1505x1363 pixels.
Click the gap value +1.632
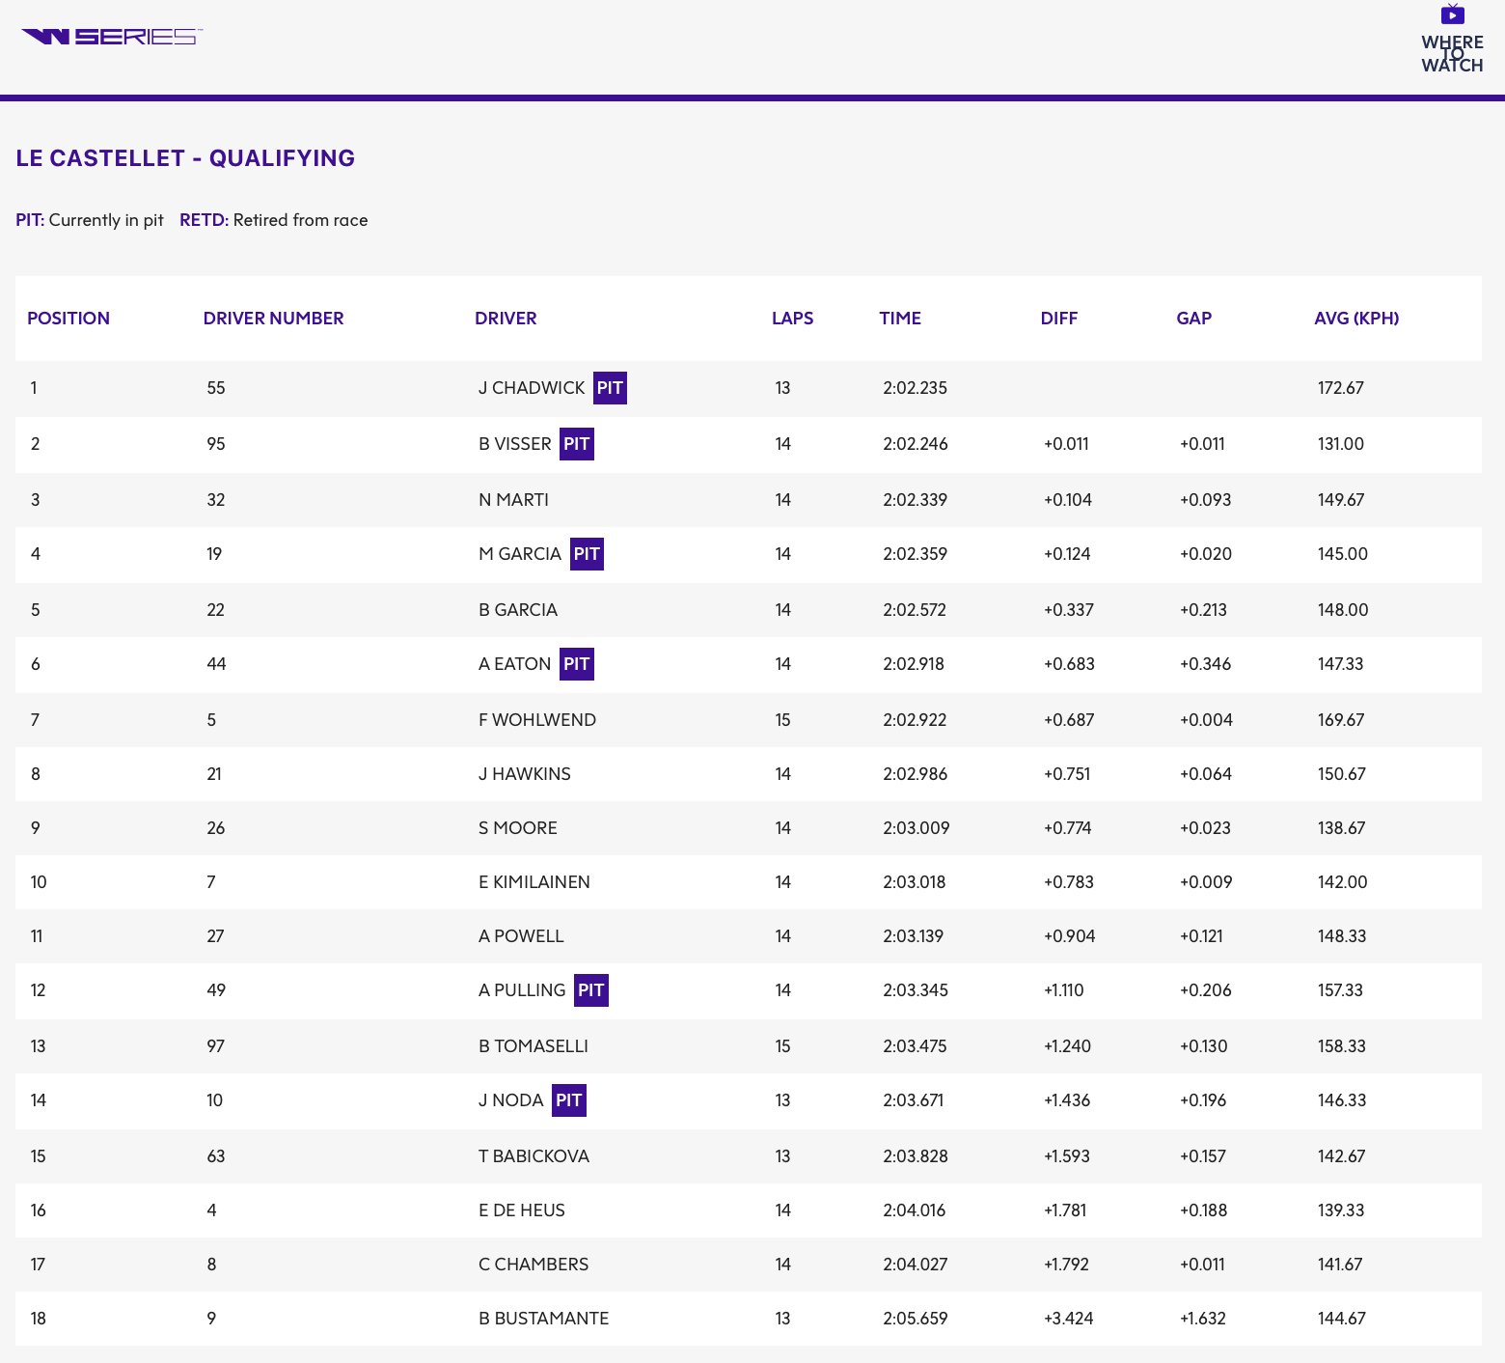[x=1203, y=1319]
